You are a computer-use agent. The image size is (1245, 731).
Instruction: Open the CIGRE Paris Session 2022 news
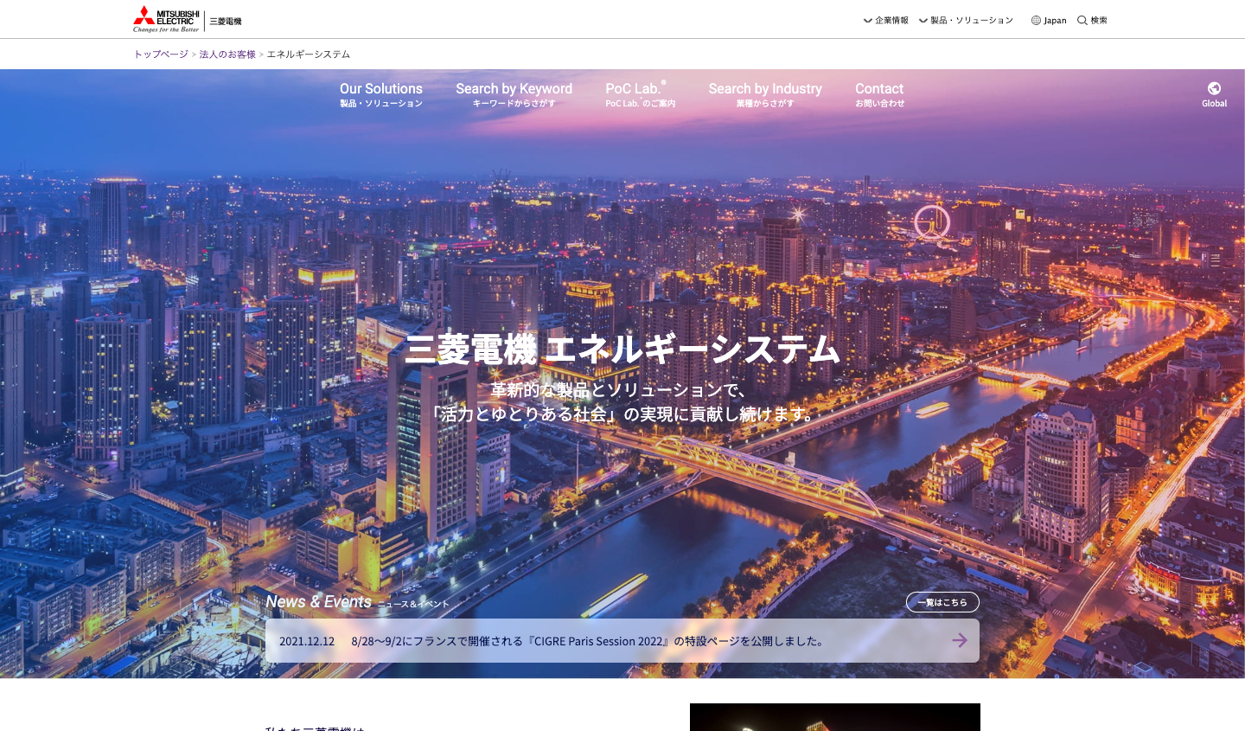pos(588,641)
